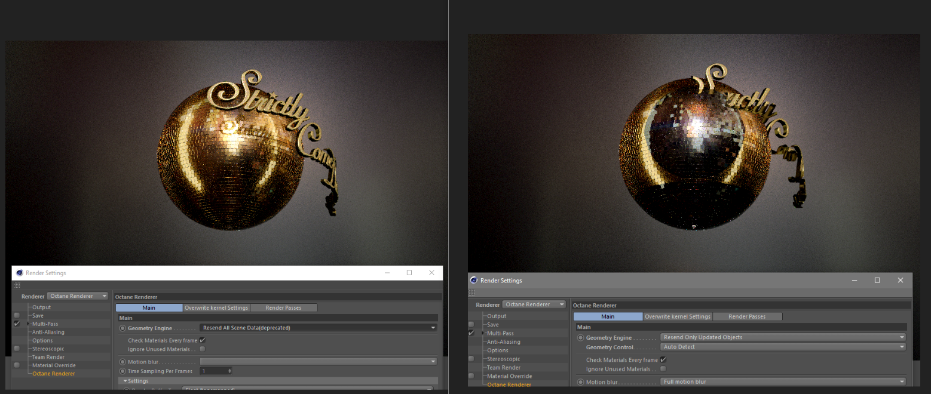This screenshot has width=931, height=394.
Task: Collapse the Settings section in left window
Action: (125, 381)
